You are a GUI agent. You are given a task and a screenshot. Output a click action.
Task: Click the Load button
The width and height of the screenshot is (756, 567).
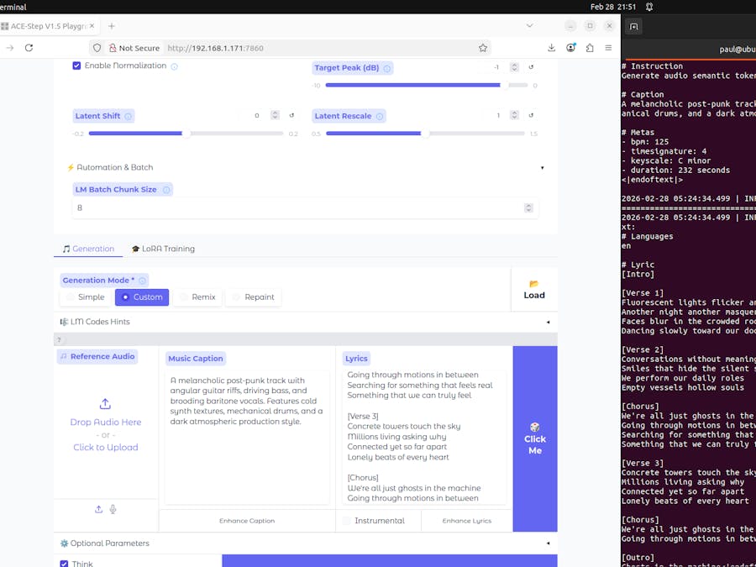(x=534, y=290)
